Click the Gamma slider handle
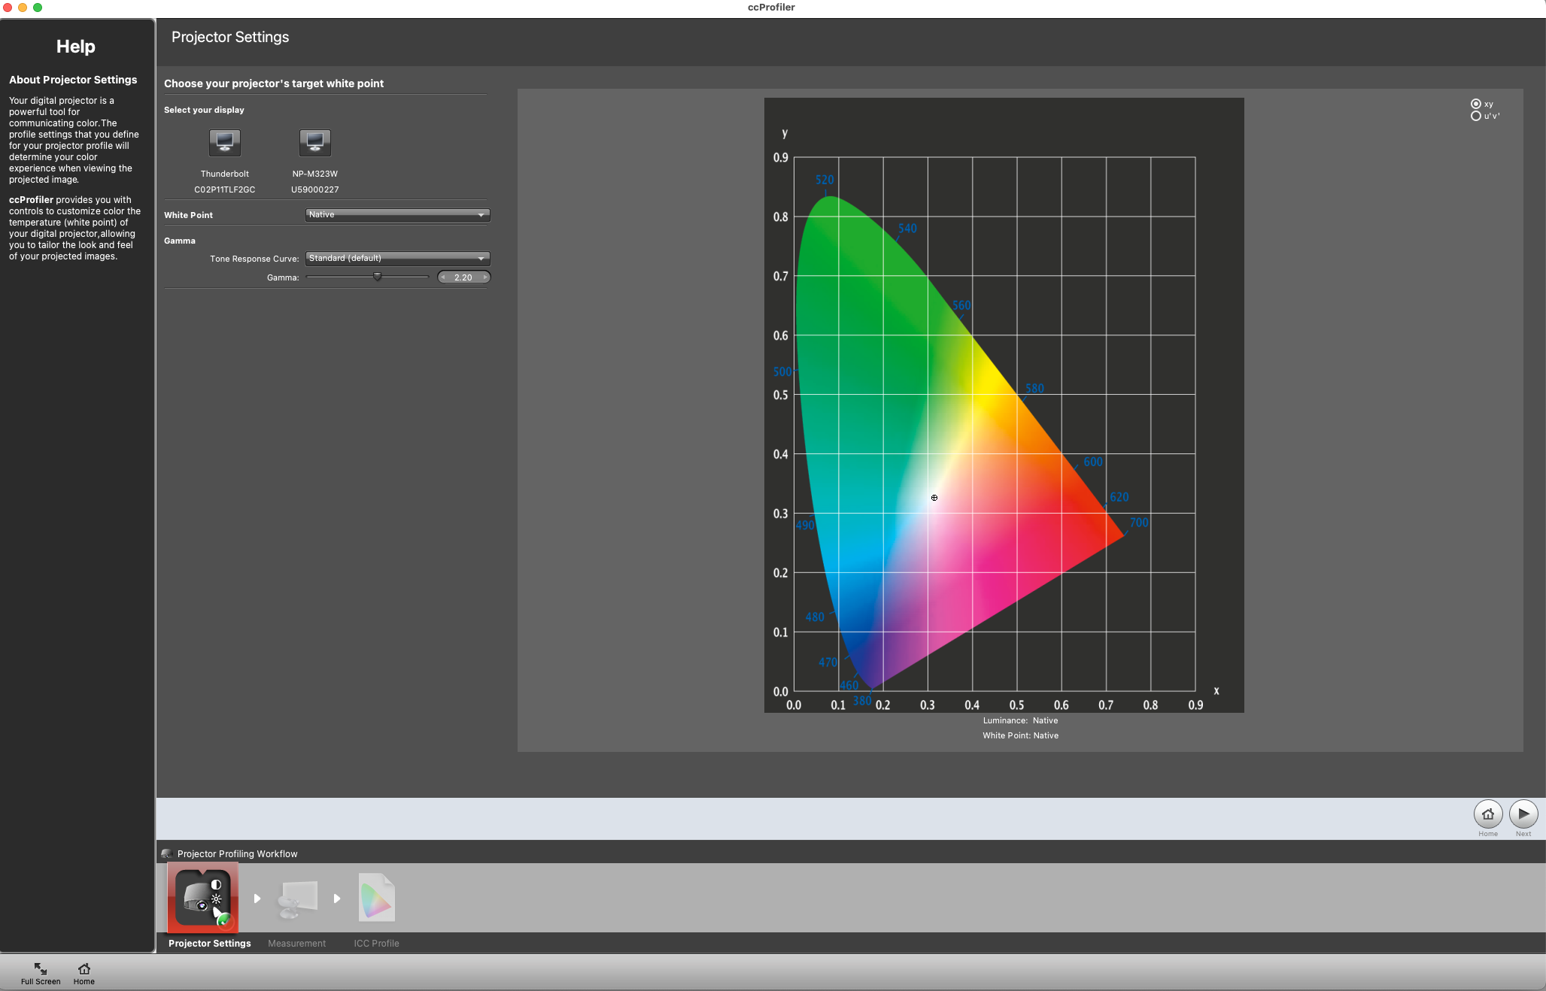The height and width of the screenshot is (991, 1546). click(x=378, y=277)
